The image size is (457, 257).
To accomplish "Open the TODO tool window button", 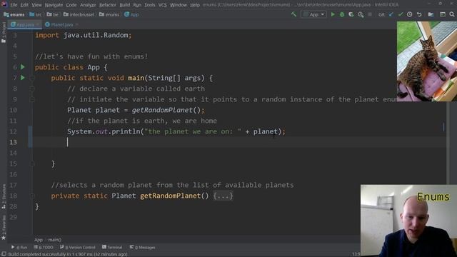I will [x=44, y=248].
